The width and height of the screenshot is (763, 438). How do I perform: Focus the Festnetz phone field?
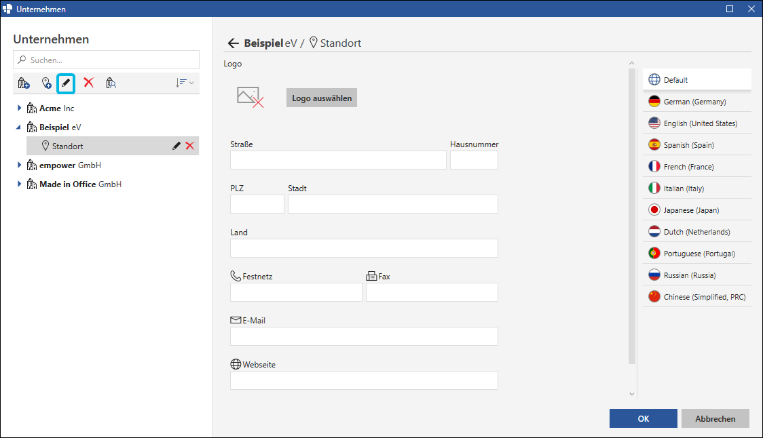click(x=296, y=292)
